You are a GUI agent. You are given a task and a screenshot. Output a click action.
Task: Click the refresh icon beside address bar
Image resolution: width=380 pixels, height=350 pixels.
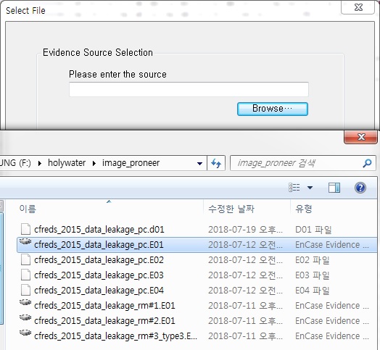(216, 163)
